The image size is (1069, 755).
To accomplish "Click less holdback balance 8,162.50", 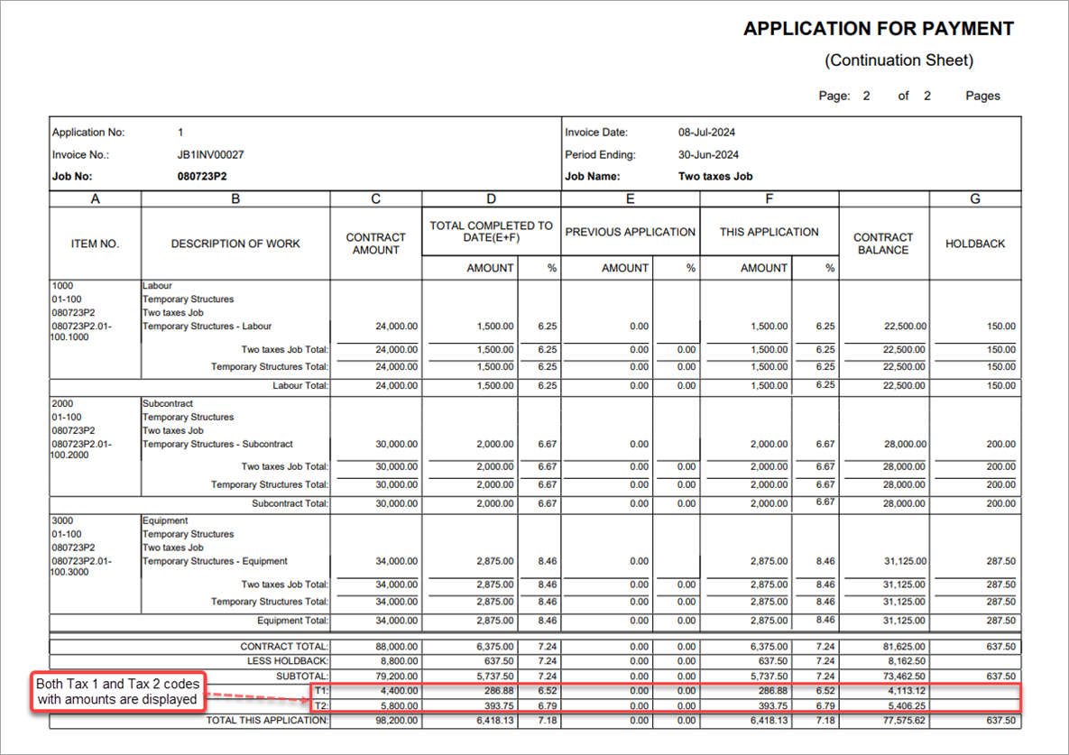I will point(906,661).
